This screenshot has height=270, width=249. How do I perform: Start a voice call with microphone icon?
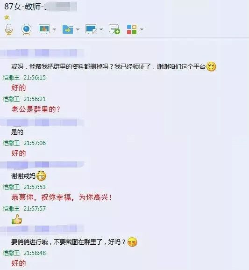point(9,29)
